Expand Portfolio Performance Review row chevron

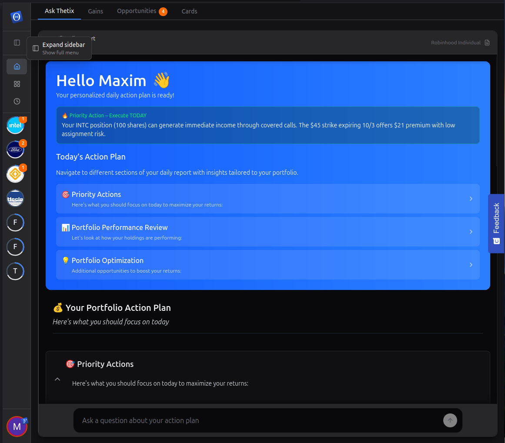click(471, 232)
